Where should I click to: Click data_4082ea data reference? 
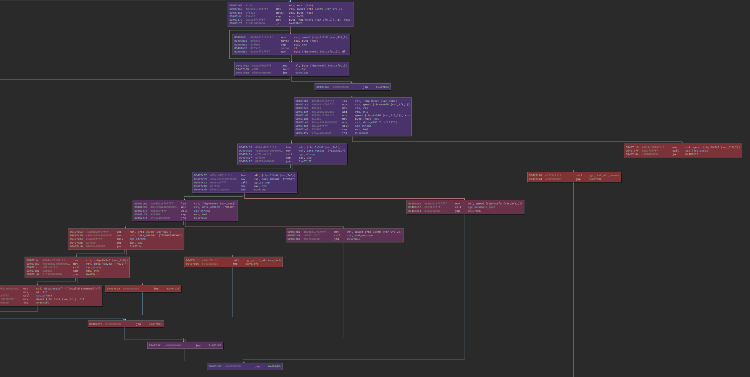[x=102, y=264]
